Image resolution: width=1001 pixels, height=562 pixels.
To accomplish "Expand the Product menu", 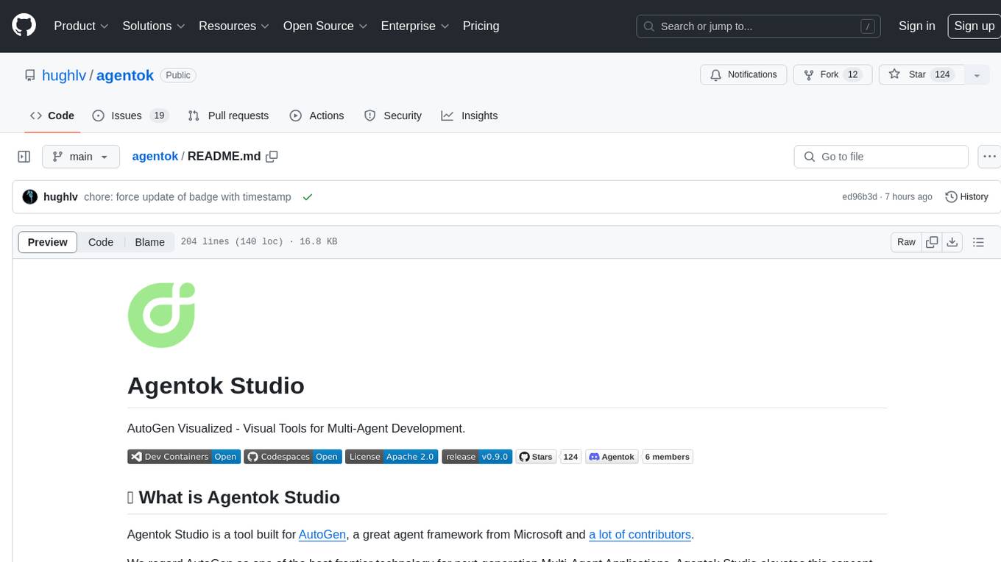I will coord(81,26).
